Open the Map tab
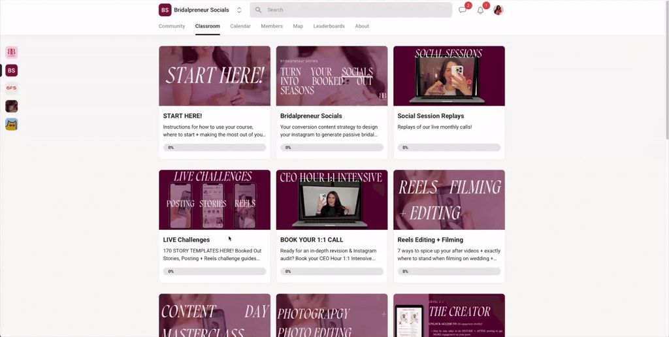This screenshot has height=337, width=669. coord(298,26)
